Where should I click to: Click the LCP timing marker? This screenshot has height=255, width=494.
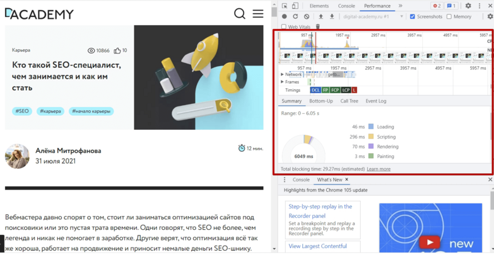(346, 90)
